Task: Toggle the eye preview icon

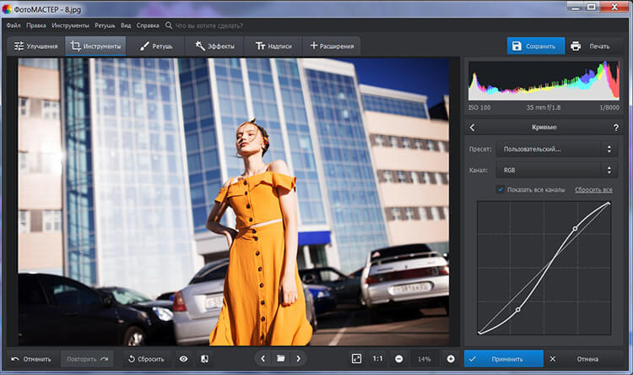Action: pyautogui.click(x=183, y=359)
